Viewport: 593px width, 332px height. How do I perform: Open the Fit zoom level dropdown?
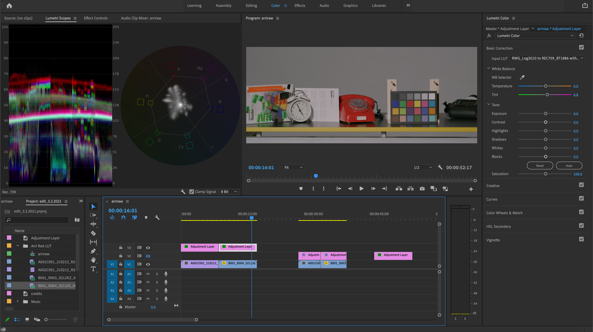tap(293, 167)
